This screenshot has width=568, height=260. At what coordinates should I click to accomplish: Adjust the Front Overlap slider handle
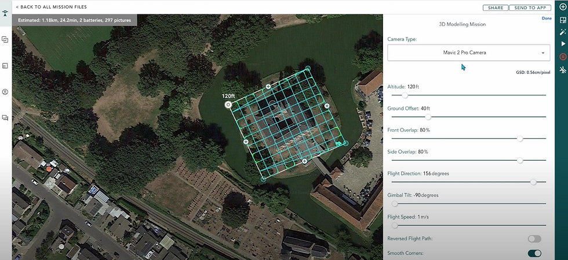pyautogui.click(x=520, y=139)
